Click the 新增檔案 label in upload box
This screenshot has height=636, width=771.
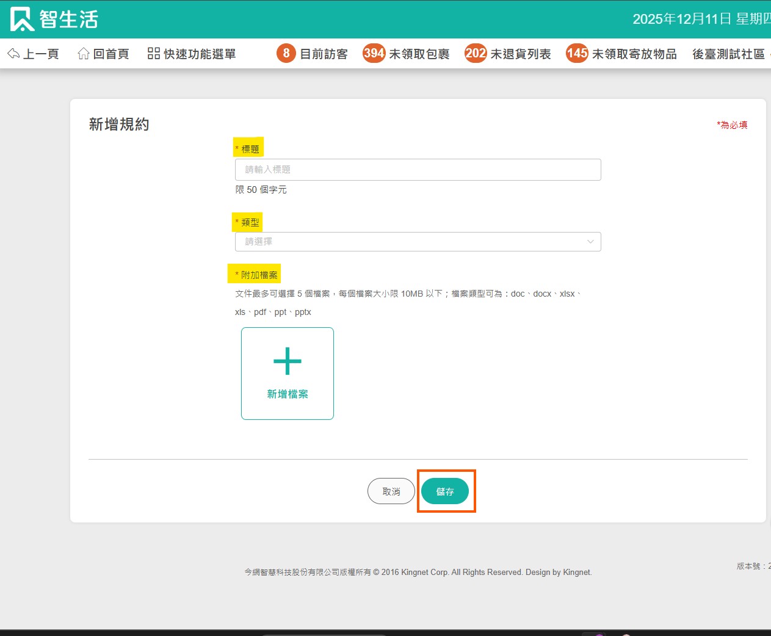coord(288,394)
